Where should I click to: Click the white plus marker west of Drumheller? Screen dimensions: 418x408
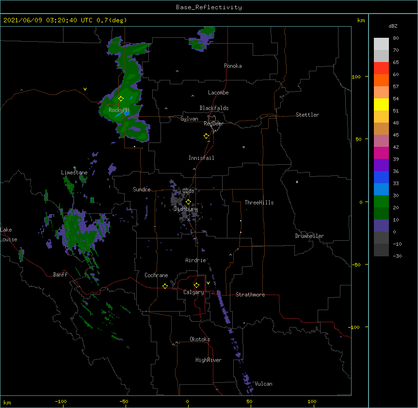click(x=297, y=182)
